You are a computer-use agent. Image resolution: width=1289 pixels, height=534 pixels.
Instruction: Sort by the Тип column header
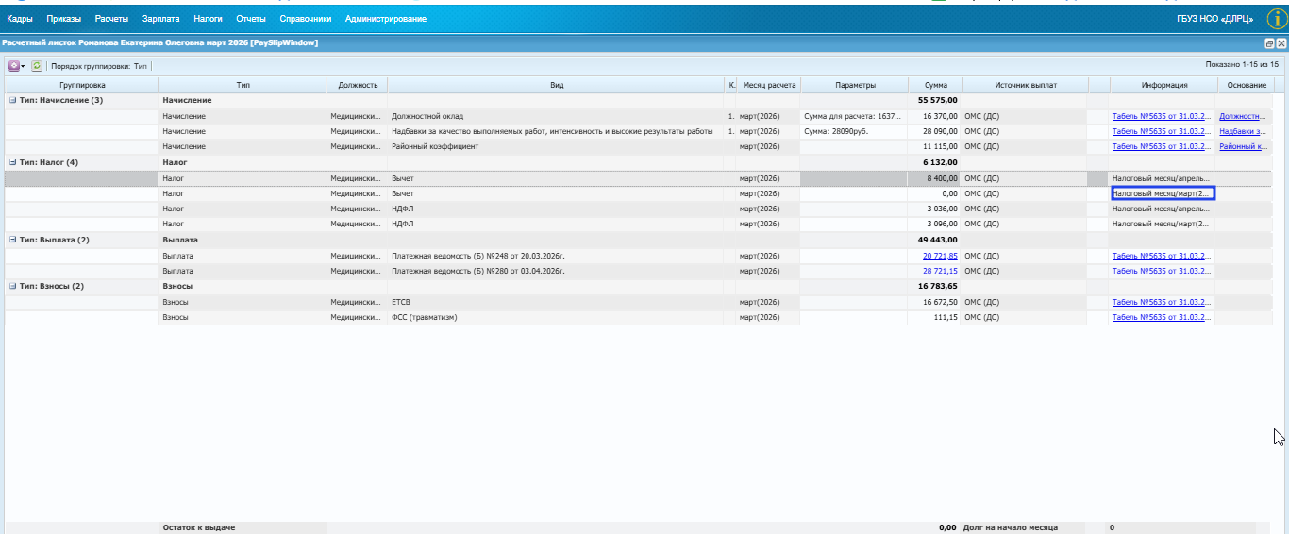click(x=243, y=85)
